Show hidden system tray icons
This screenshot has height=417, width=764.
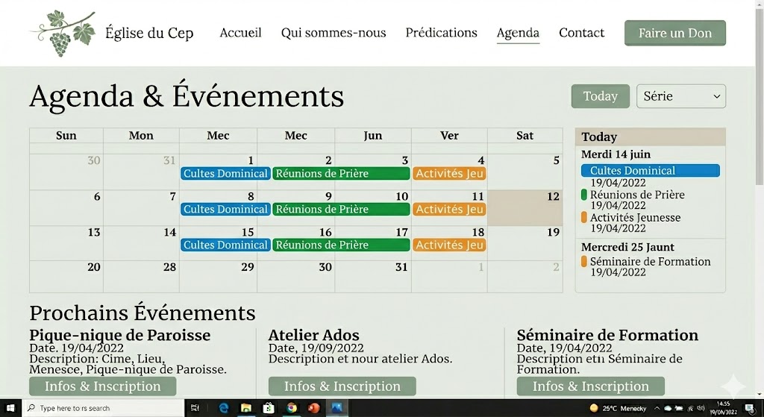[x=659, y=408]
